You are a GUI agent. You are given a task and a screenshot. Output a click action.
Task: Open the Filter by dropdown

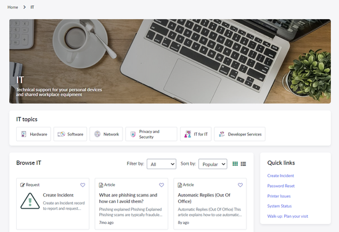tap(161, 164)
